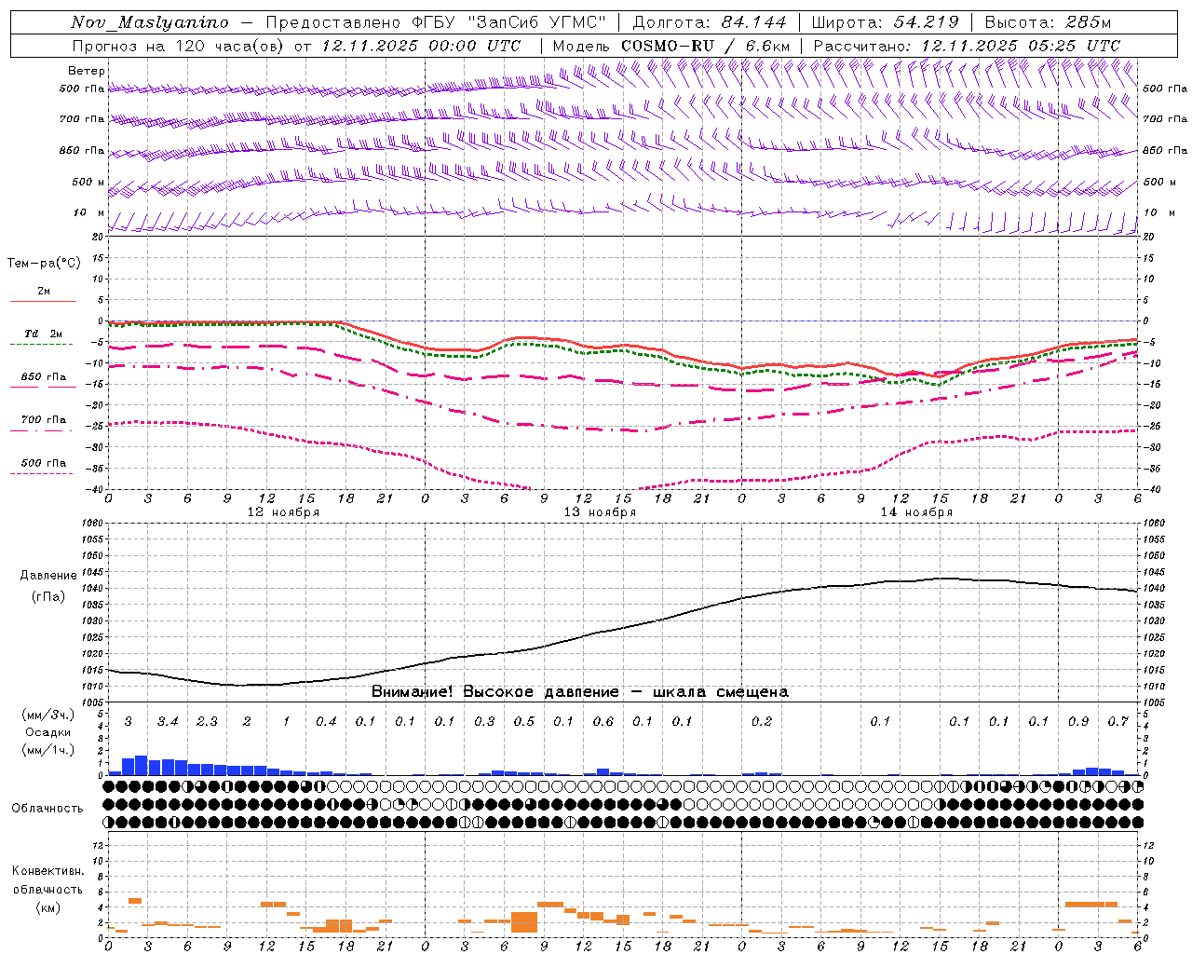Click the 14 ноября date label
Image resolution: width=1192 pixels, height=954 pixels.
[917, 512]
